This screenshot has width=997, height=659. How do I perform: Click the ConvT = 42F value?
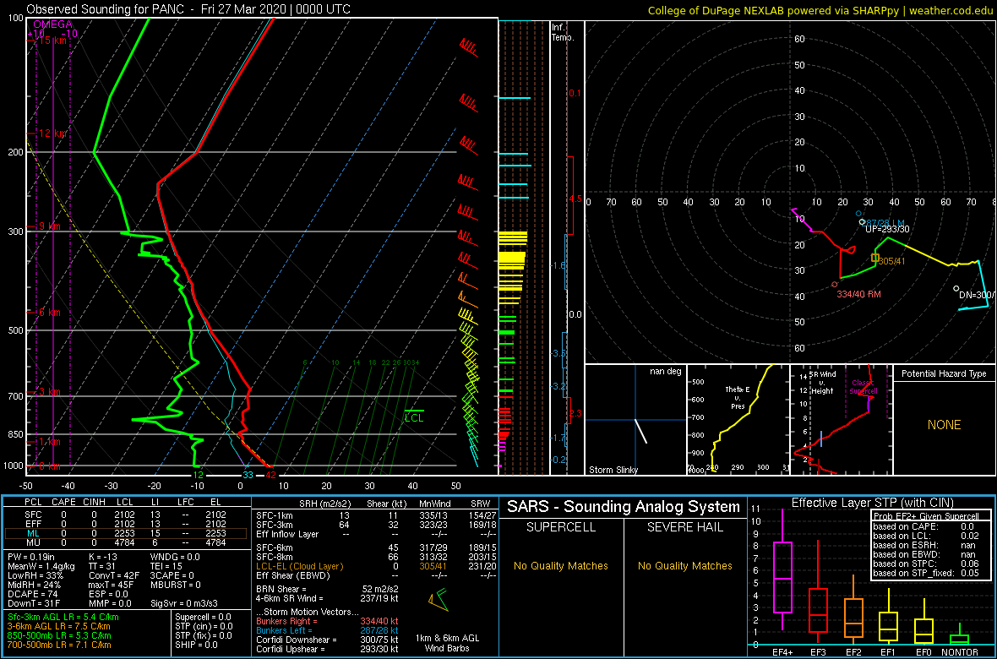[x=112, y=576]
